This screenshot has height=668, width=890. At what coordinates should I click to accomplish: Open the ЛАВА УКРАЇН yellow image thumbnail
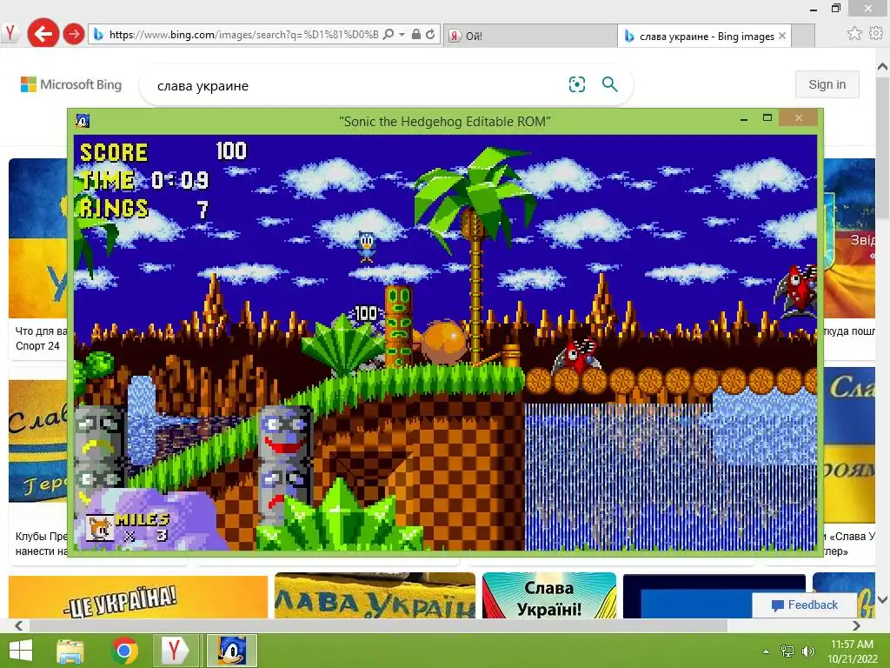point(375,595)
